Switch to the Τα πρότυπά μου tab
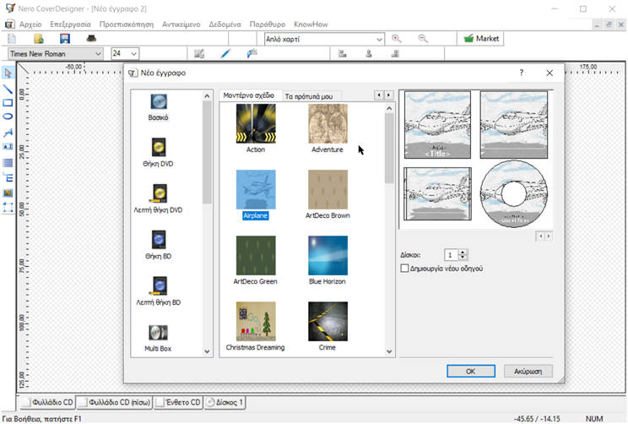 tap(309, 96)
